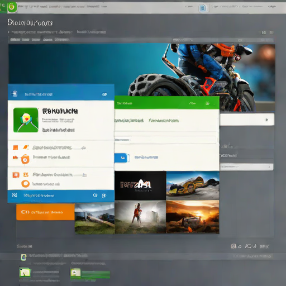Click the text input field in the green panel
This screenshot has height=286, width=286.
pos(165,140)
